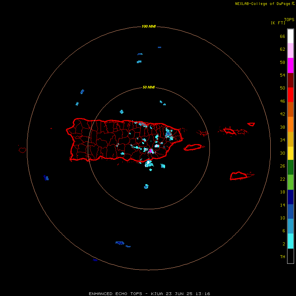Screen dimensions: 296x296
Task: Click the bright red legend swatch
Action: click(290, 95)
